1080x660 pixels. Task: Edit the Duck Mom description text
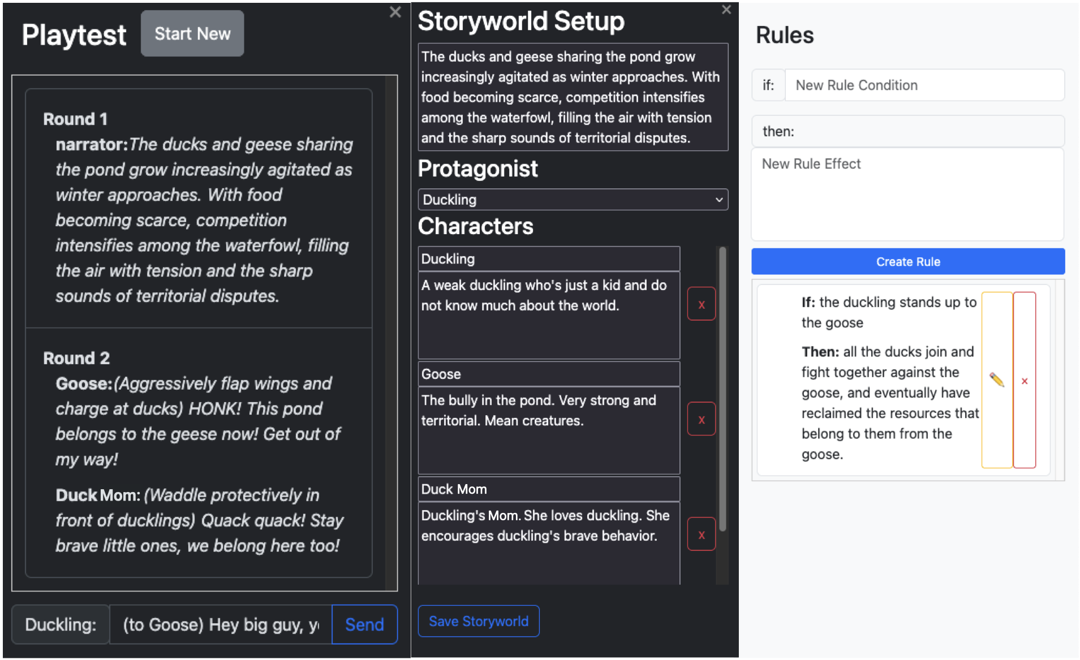(x=548, y=543)
